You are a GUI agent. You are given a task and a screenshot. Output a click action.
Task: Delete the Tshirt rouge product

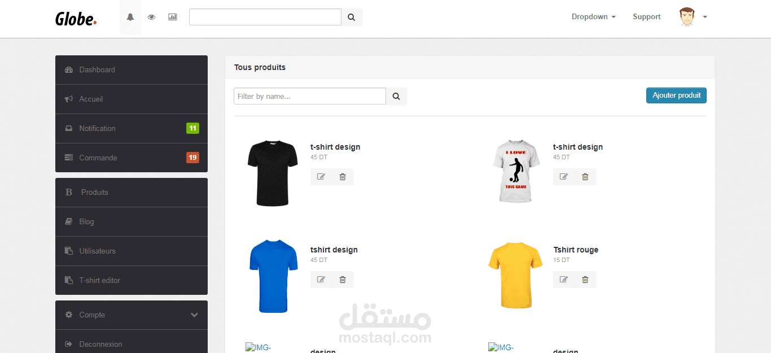click(585, 280)
